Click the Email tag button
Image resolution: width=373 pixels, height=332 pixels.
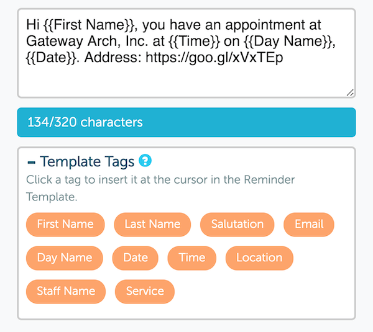(x=309, y=224)
